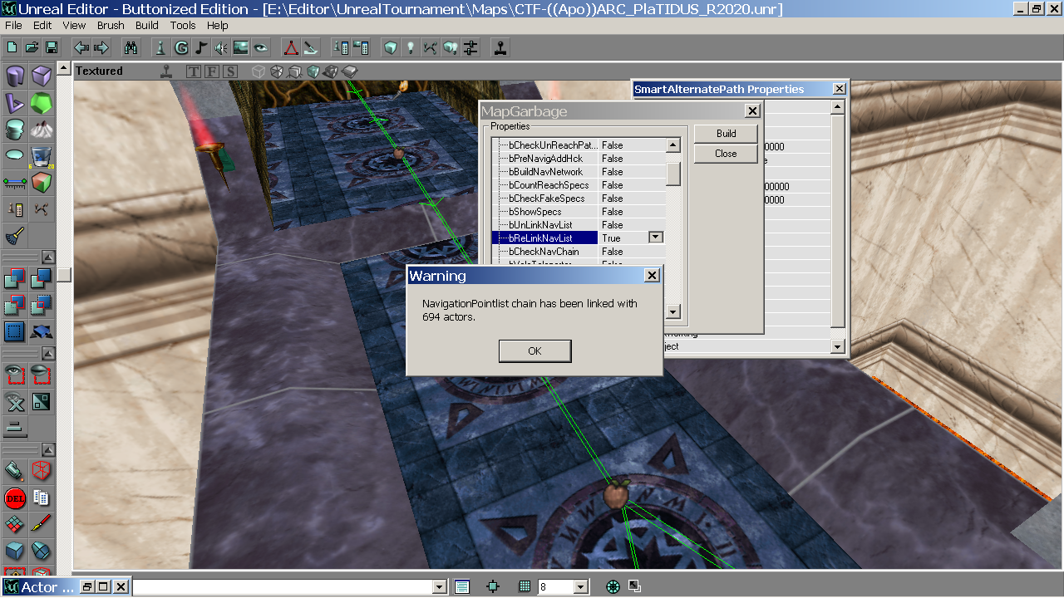Viewport: 1064px width, 598px height.
Task: Toggle realtime preview joystick in viewport
Action: [168, 71]
